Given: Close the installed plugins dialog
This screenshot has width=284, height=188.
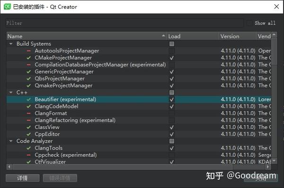Looking at the screenshot, I should (276, 7).
